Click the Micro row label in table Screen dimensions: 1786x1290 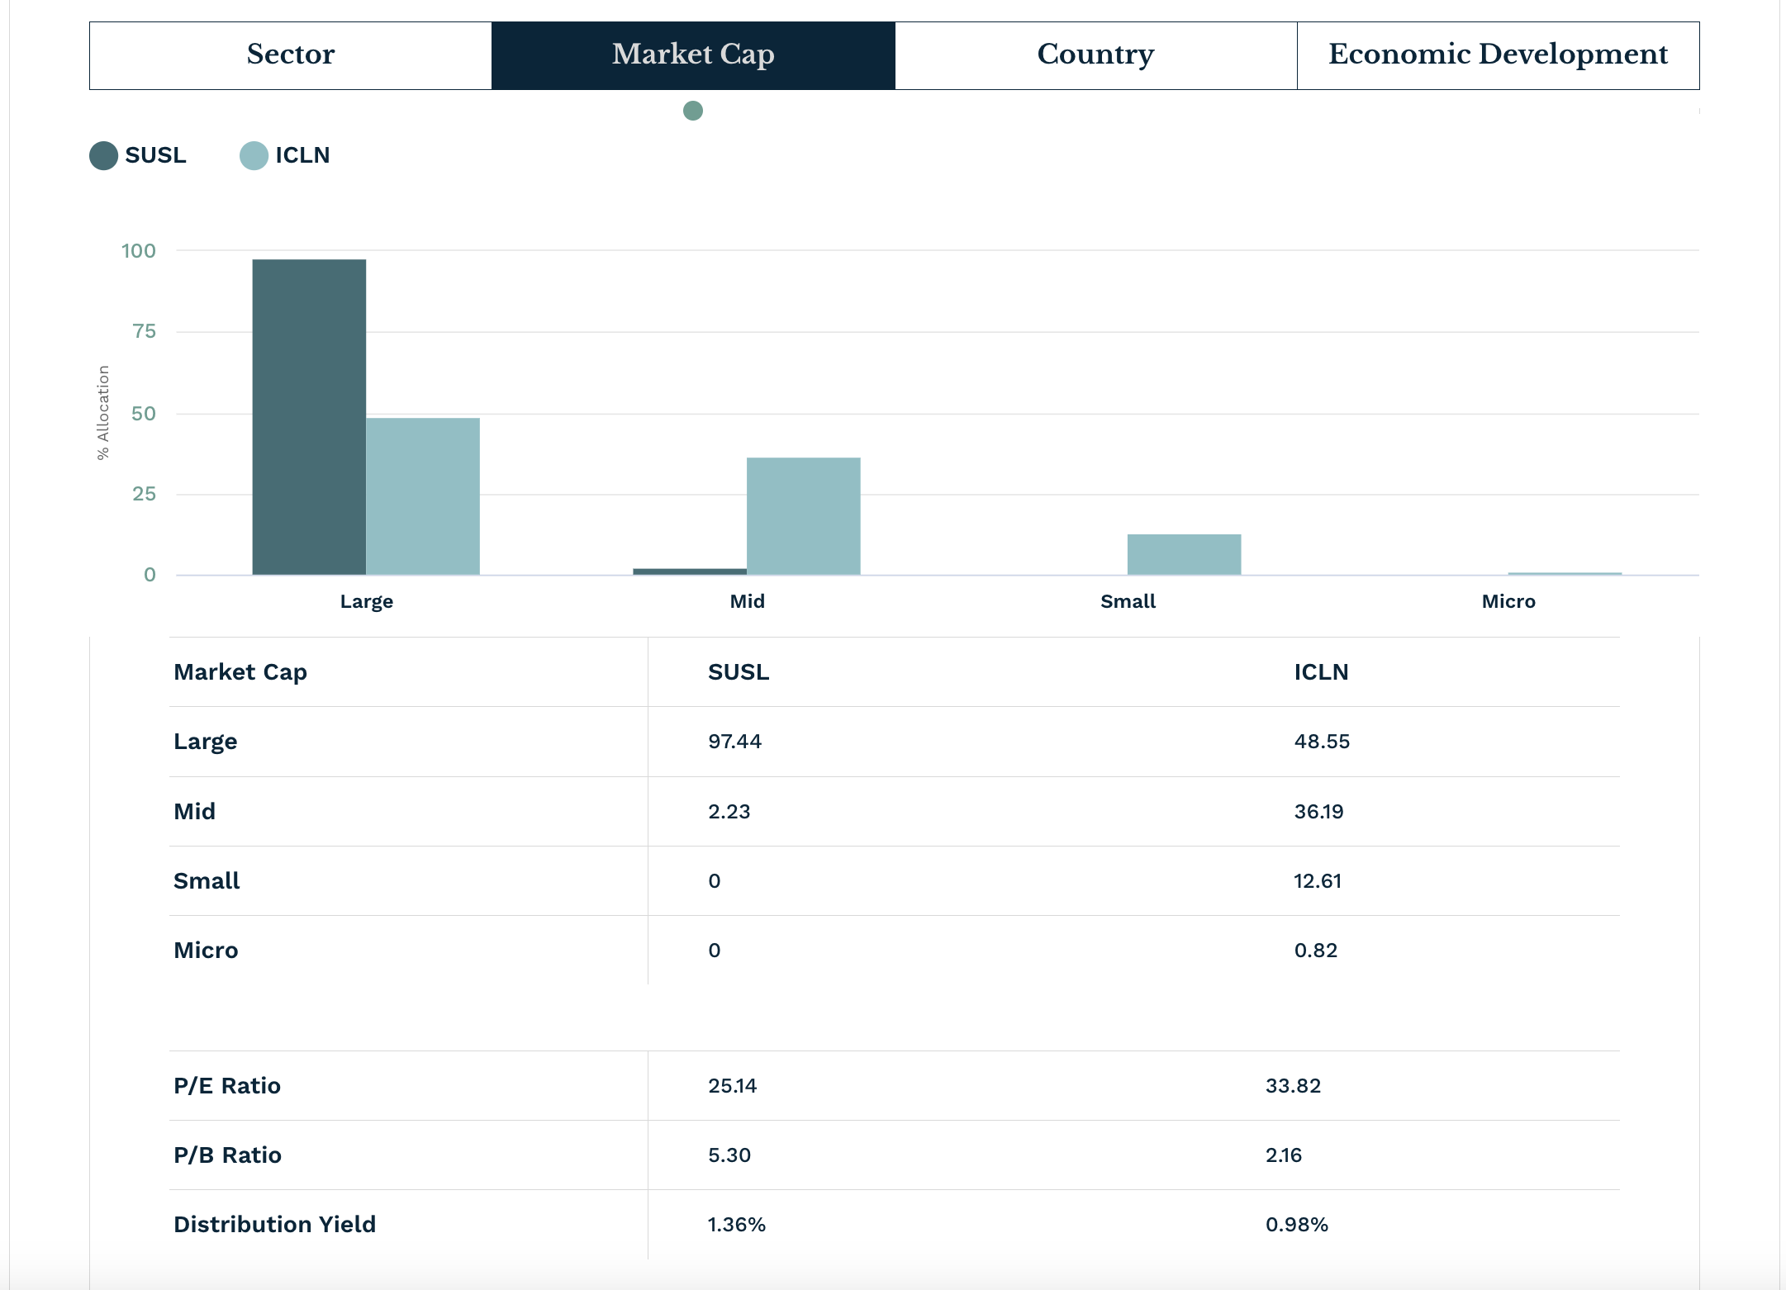(206, 950)
